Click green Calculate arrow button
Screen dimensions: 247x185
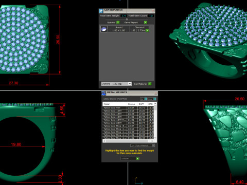tap(137, 159)
